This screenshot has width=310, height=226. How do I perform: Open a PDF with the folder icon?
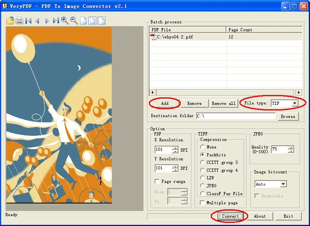point(10,21)
